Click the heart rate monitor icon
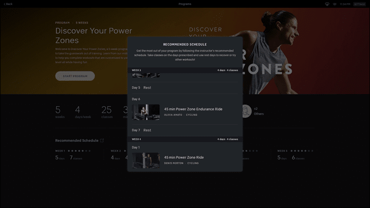This screenshot has height=208, width=370. pyautogui.click(x=327, y=4)
